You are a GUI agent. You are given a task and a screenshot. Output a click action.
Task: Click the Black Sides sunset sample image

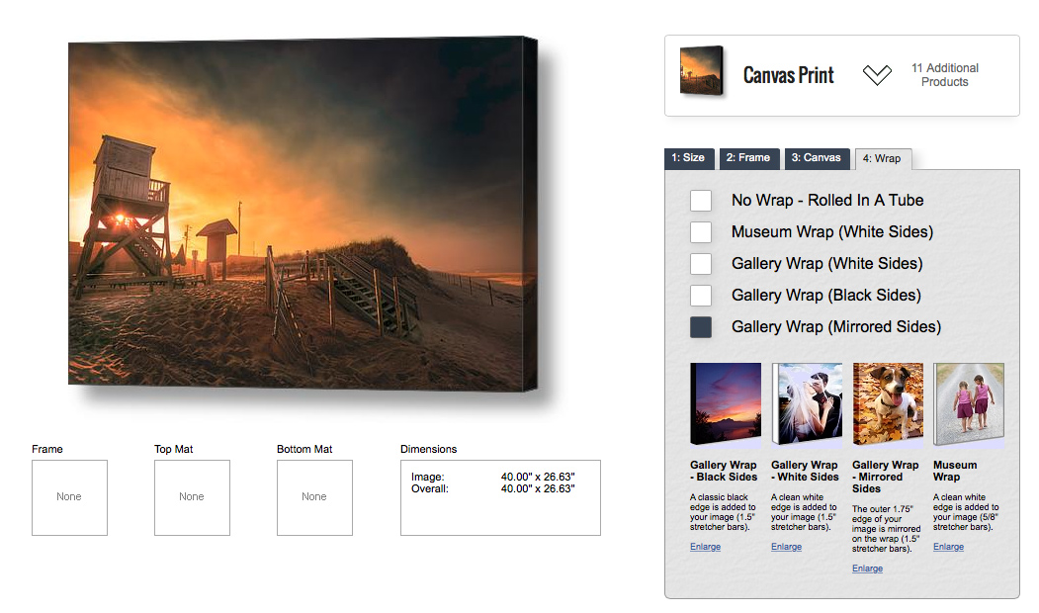coord(726,403)
